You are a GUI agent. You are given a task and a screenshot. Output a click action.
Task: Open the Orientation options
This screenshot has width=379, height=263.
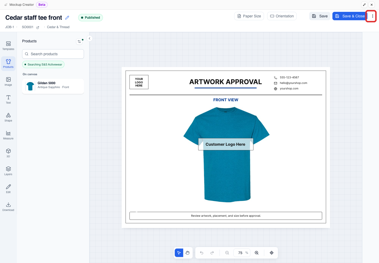tap(282, 16)
